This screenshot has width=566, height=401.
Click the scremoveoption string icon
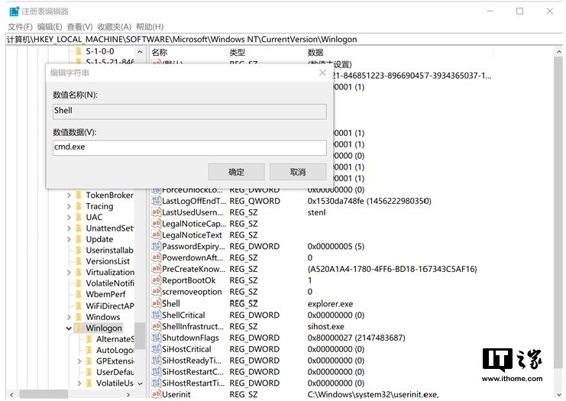point(156,291)
